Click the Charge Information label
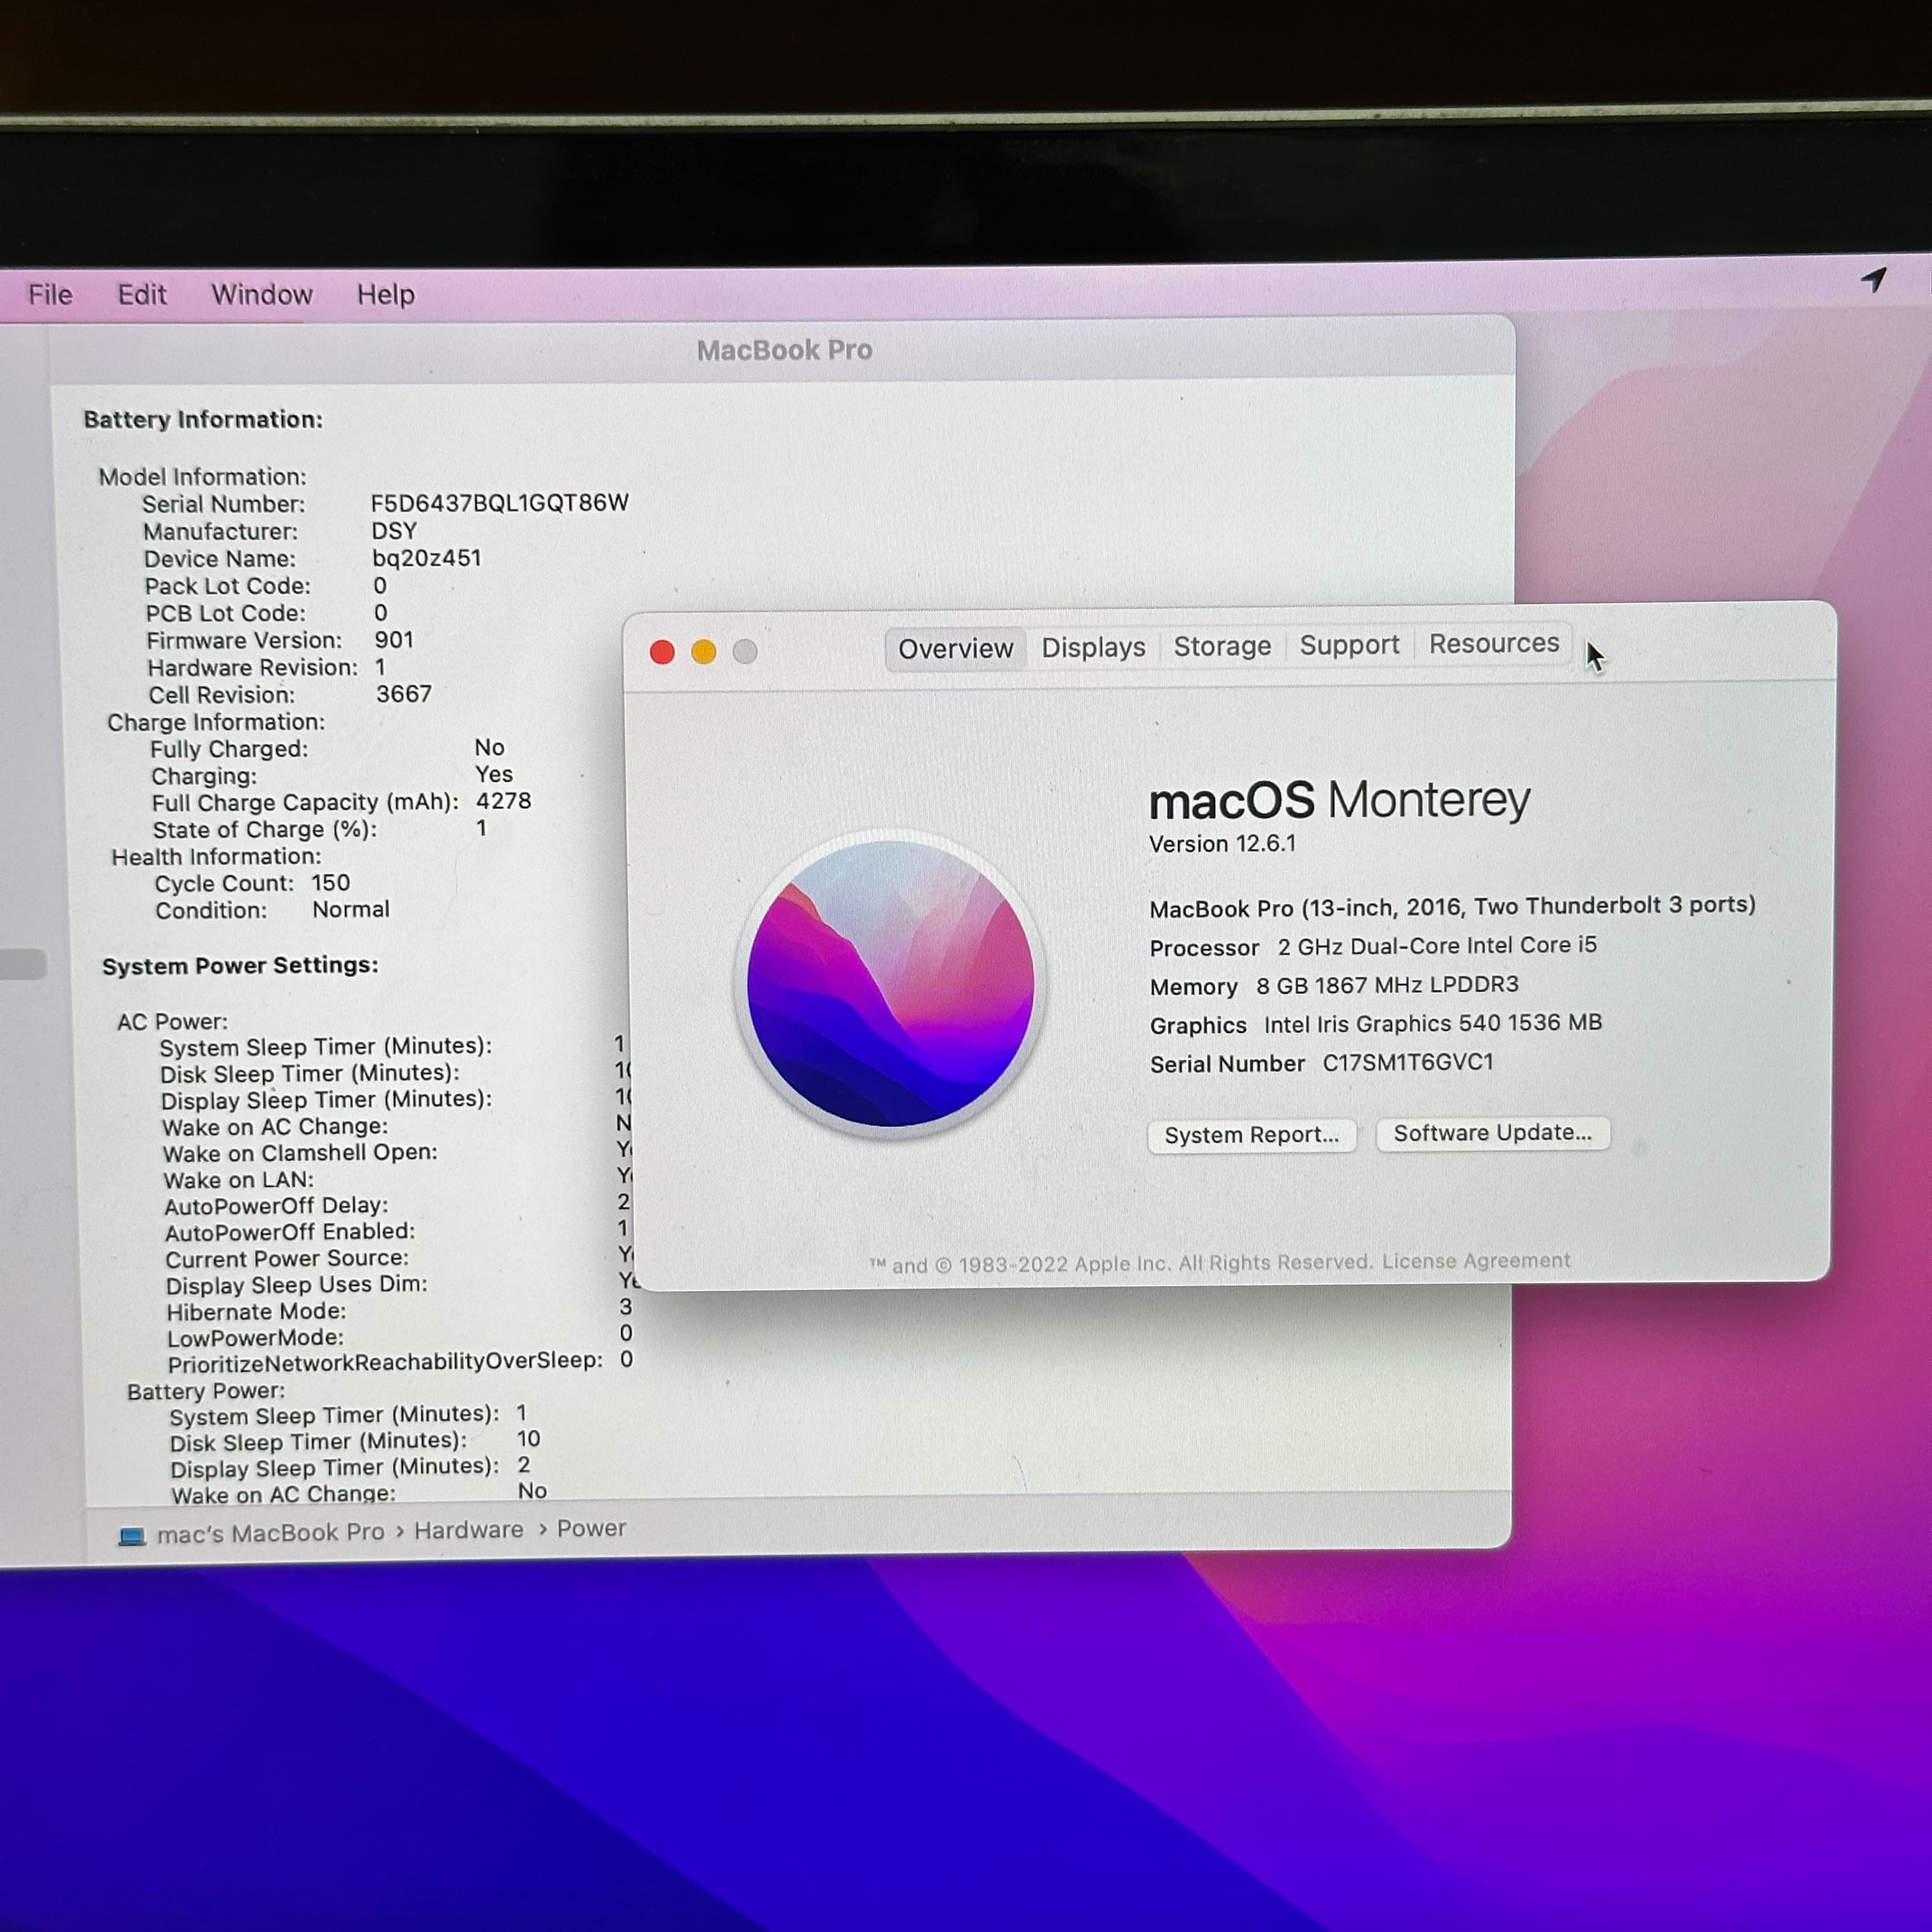 [x=216, y=722]
